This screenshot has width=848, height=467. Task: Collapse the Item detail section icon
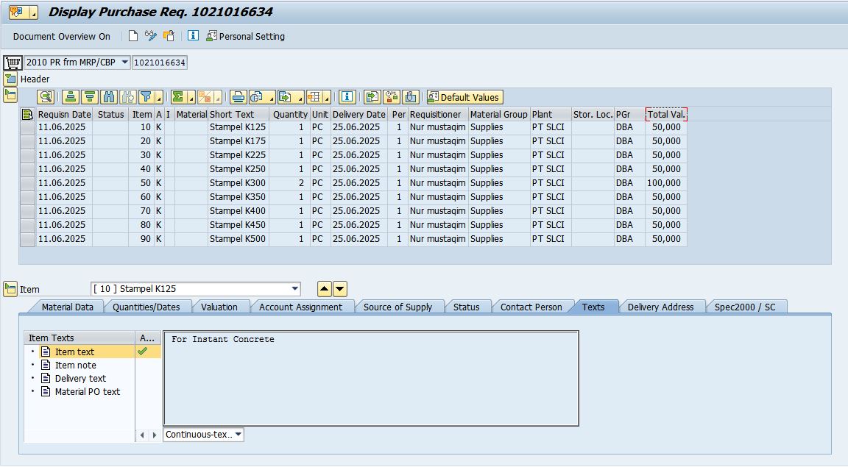click(10, 289)
